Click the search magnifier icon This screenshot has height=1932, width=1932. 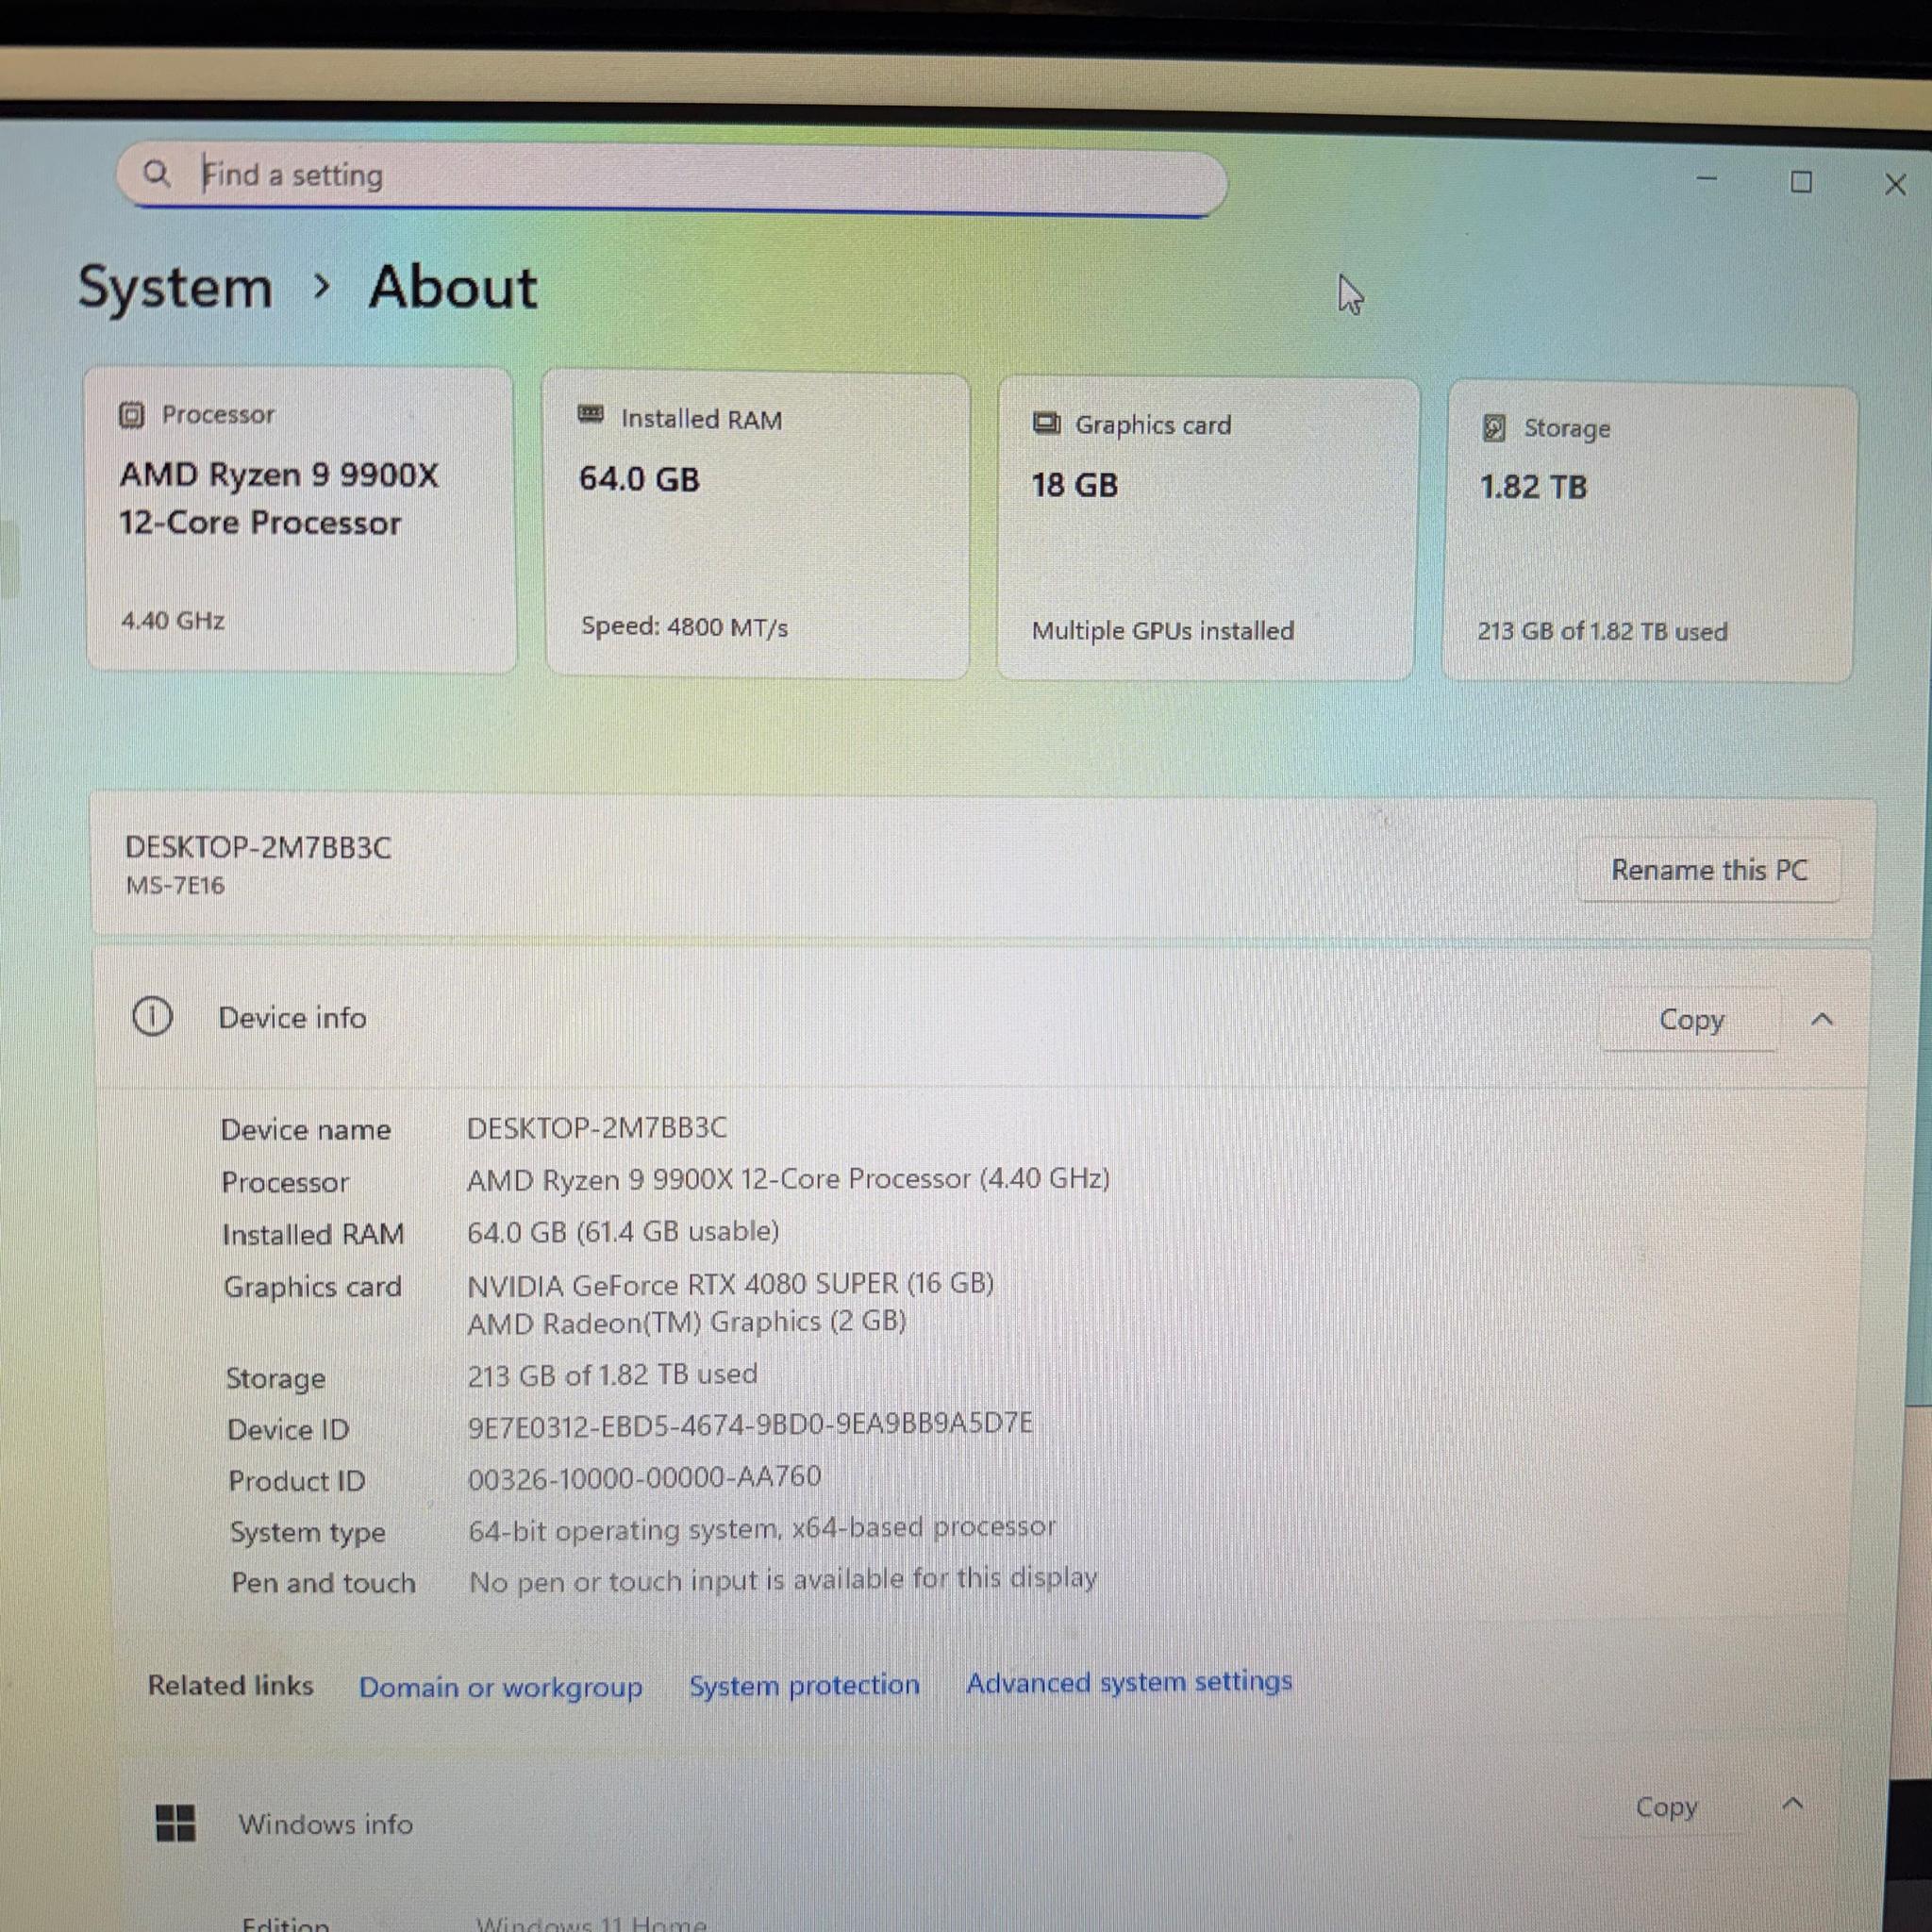[156, 174]
